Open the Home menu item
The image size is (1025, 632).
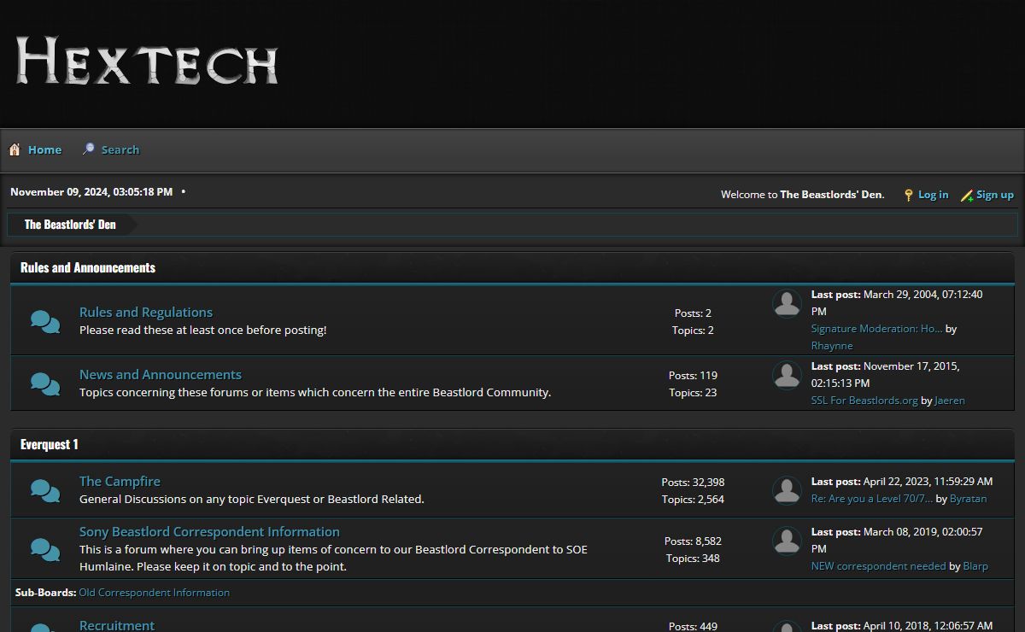[x=44, y=149]
